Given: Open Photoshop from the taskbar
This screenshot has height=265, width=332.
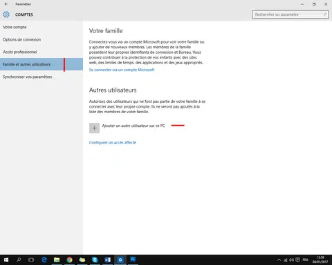Looking at the screenshot, I should pos(133,259).
